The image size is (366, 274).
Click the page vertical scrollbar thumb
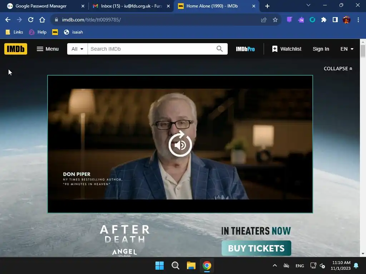point(363,51)
